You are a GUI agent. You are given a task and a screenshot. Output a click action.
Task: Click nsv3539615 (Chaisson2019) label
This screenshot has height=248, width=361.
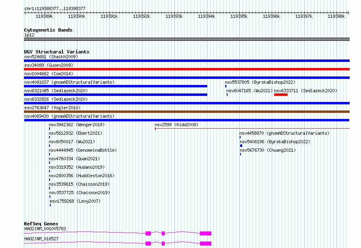(x=79, y=184)
